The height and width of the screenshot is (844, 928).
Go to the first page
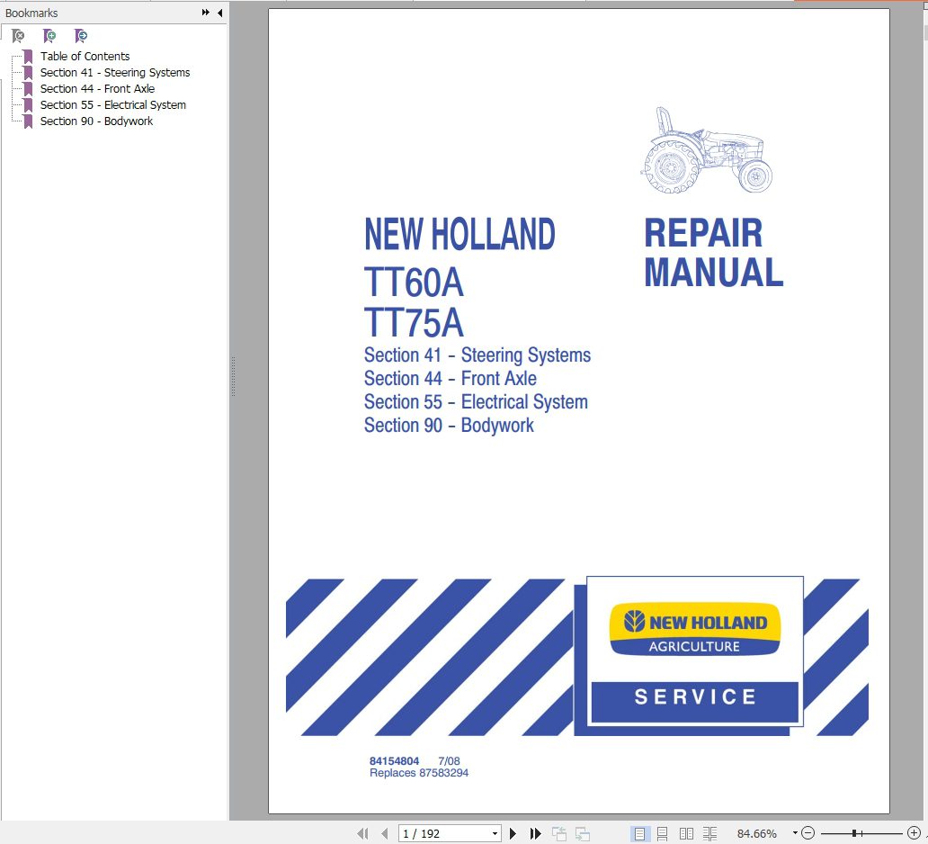[x=362, y=833]
